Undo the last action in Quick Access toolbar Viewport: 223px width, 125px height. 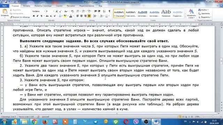pos(9,2)
